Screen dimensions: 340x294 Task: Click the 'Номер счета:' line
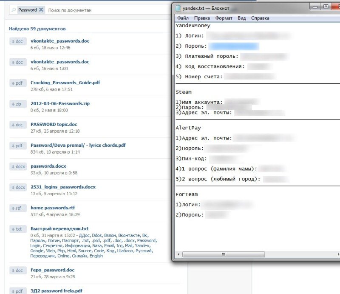pyautogui.click(x=199, y=77)
